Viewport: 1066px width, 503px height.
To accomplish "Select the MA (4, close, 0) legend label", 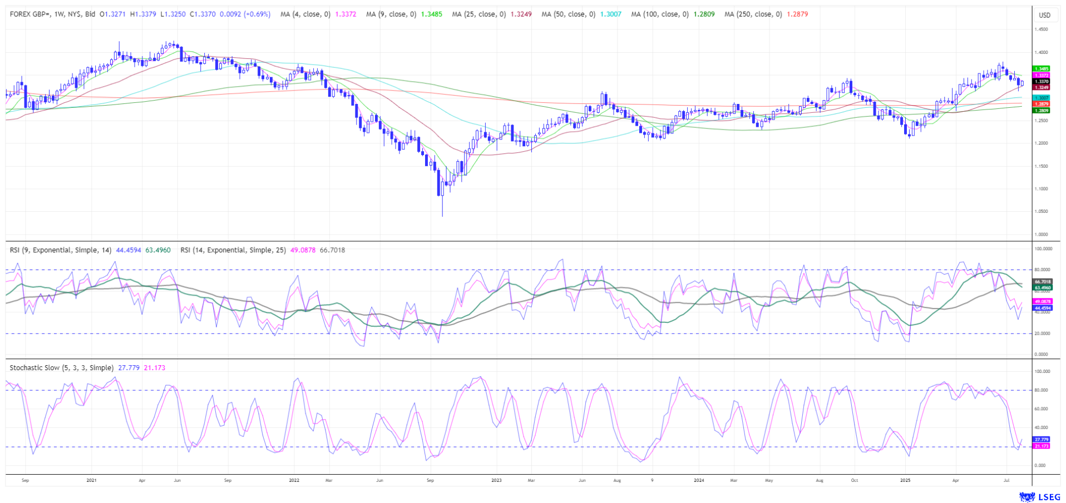I will pyautogui.click(x=305, y=14).
